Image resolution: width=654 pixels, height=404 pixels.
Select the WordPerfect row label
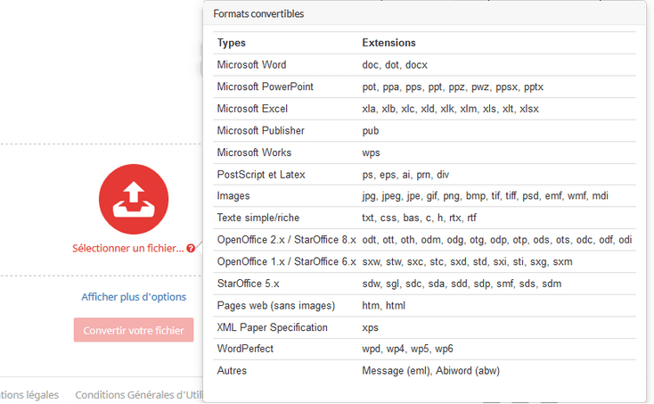(245, 349)
